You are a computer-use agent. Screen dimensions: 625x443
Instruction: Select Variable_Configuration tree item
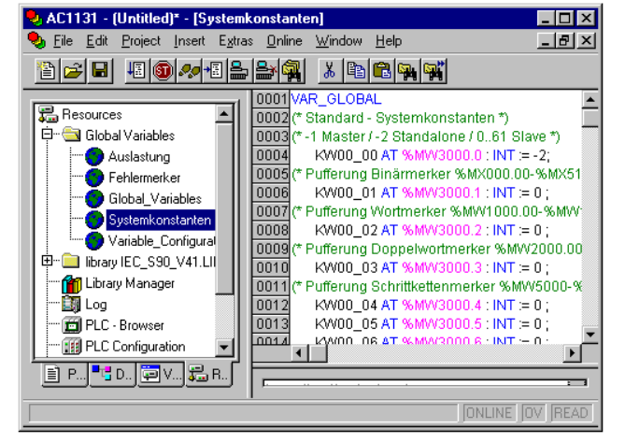point(162,241)
